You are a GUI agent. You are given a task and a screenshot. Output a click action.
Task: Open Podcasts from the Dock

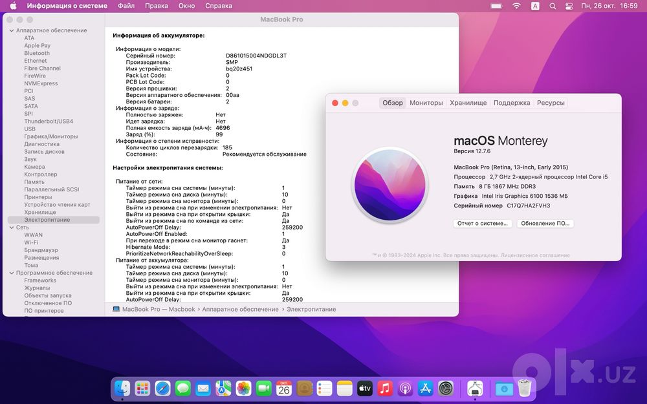pyautogui.click(x=405, y=388)
